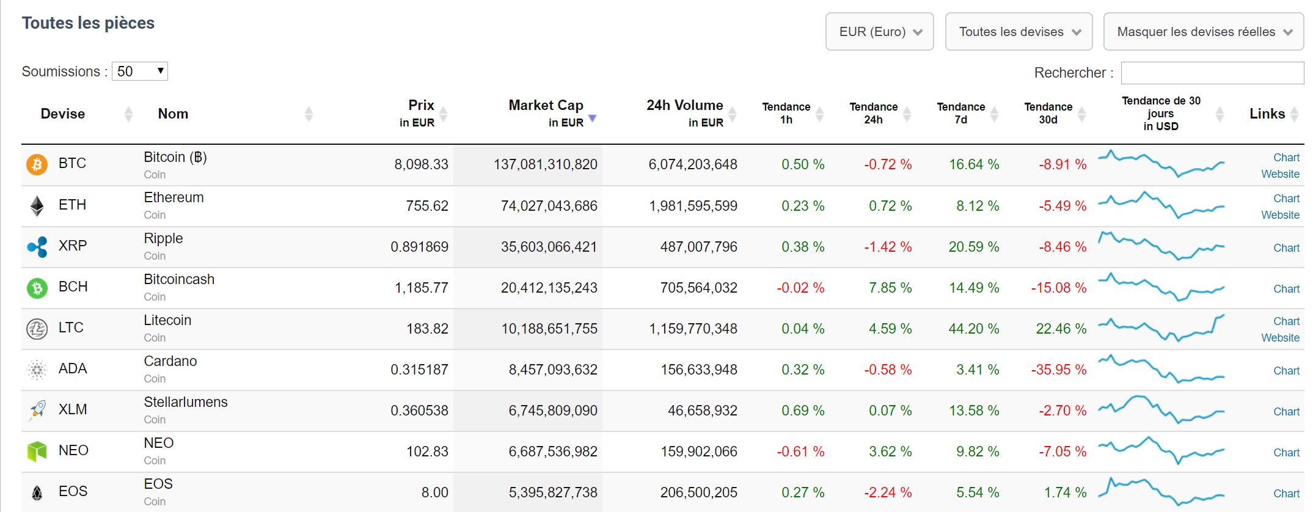This screenshot has width=1313, height=512.
Task: Click the Rechercher search input field
Action: tap(1212, 73)
